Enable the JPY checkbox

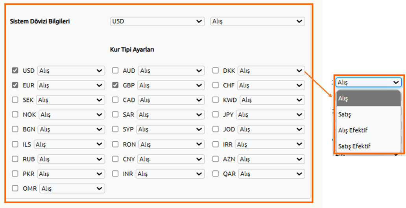pos(216,115)
